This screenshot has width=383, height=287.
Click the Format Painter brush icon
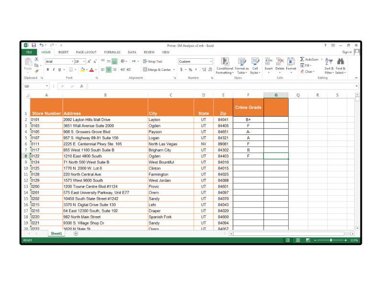[x=36, y=71]
